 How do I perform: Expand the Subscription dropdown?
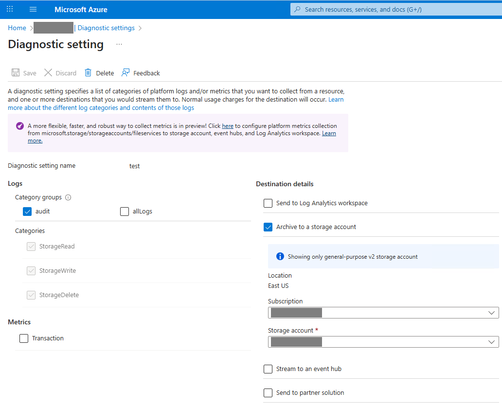click(x=383, y=313)
